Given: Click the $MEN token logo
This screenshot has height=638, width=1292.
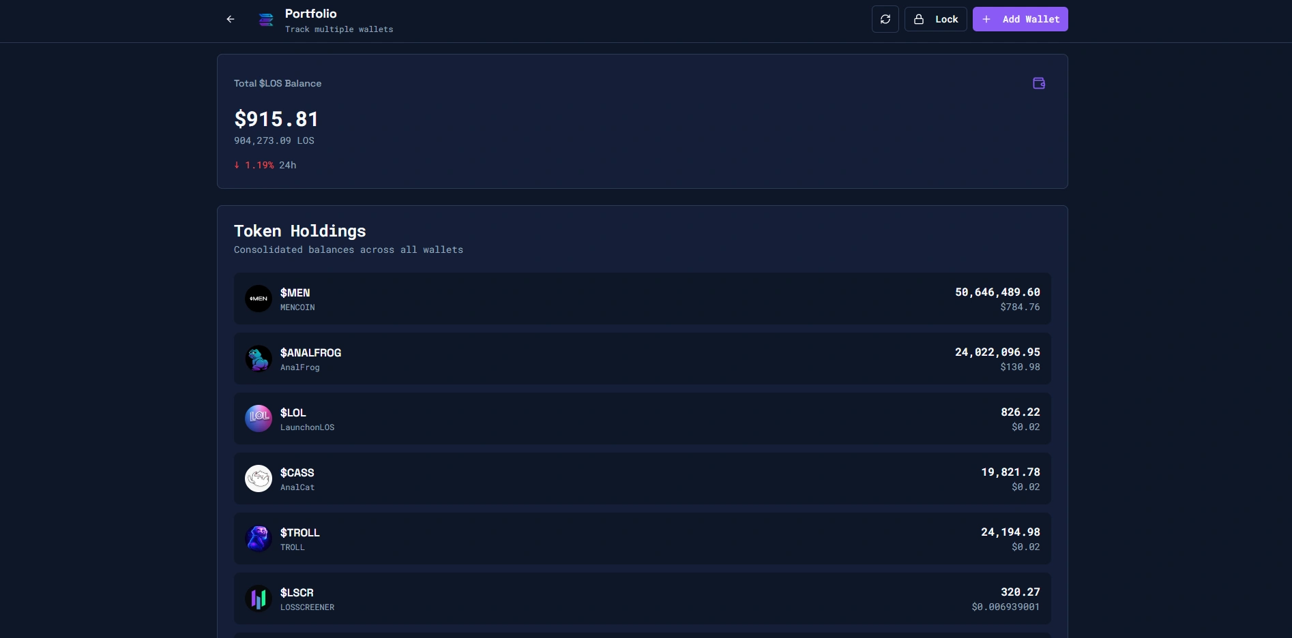Looking at the screenshot, I should 259,299.
